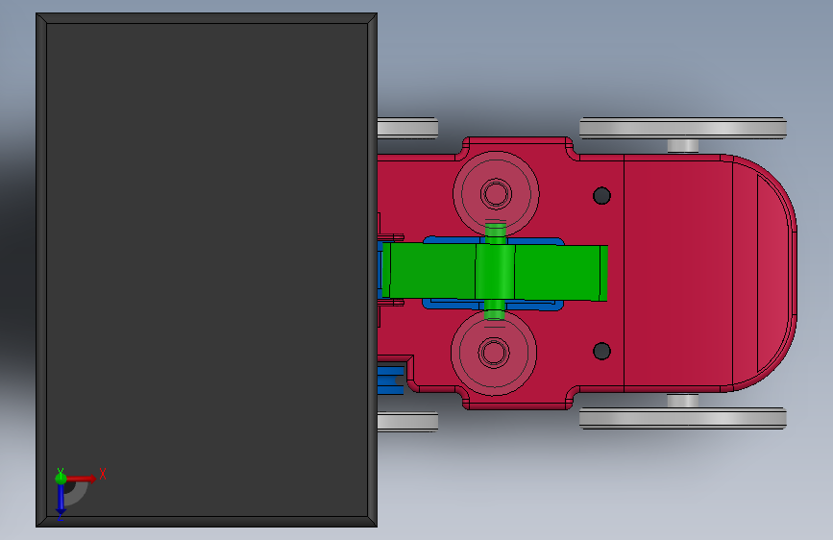Screen dimensions: 833x540
Task: Select the lower side tab of red chassis
Action: [x=518, y=402]
